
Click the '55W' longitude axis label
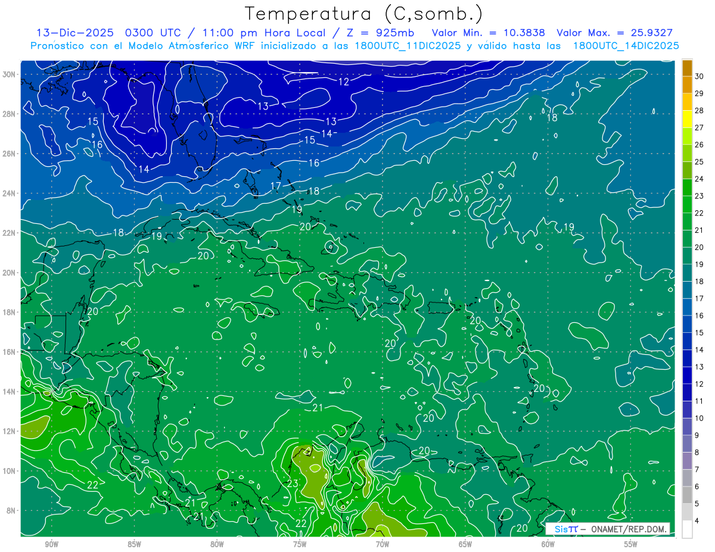pos(630,544)
